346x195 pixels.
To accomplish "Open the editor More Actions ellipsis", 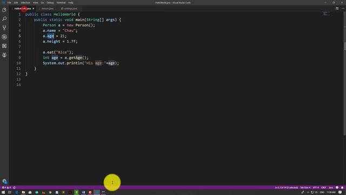I will (343, 9).
